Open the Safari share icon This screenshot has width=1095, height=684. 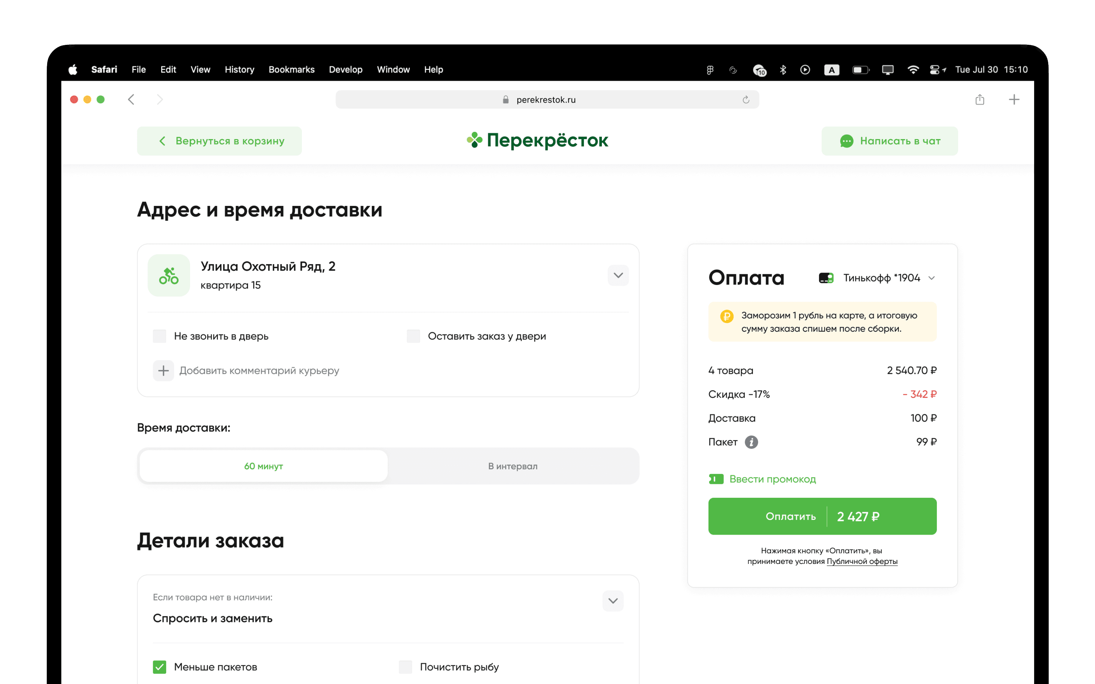[x=980, y=100]
